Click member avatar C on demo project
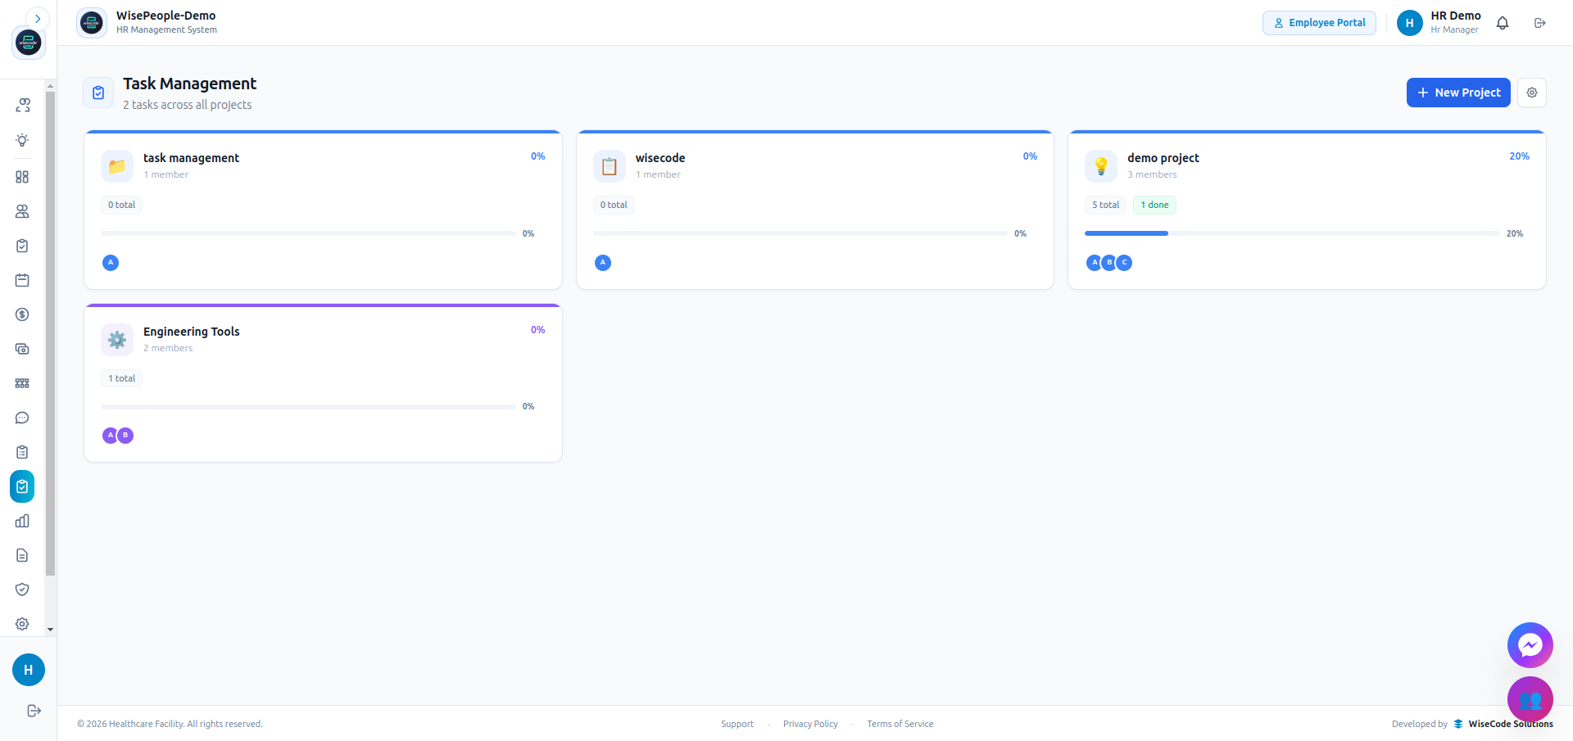The image size is (1573, 741). [x=1125, y=263]
